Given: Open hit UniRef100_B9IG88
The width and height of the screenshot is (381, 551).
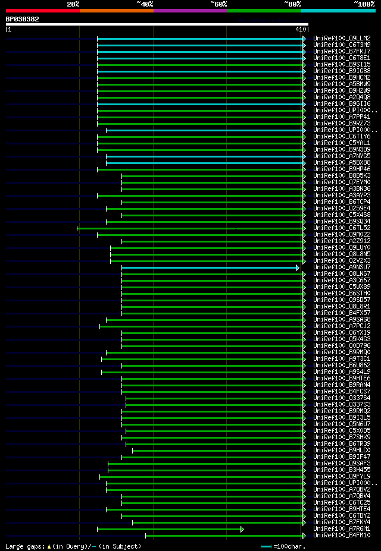Looking at the screenshot, I should [x=342, y=71].
